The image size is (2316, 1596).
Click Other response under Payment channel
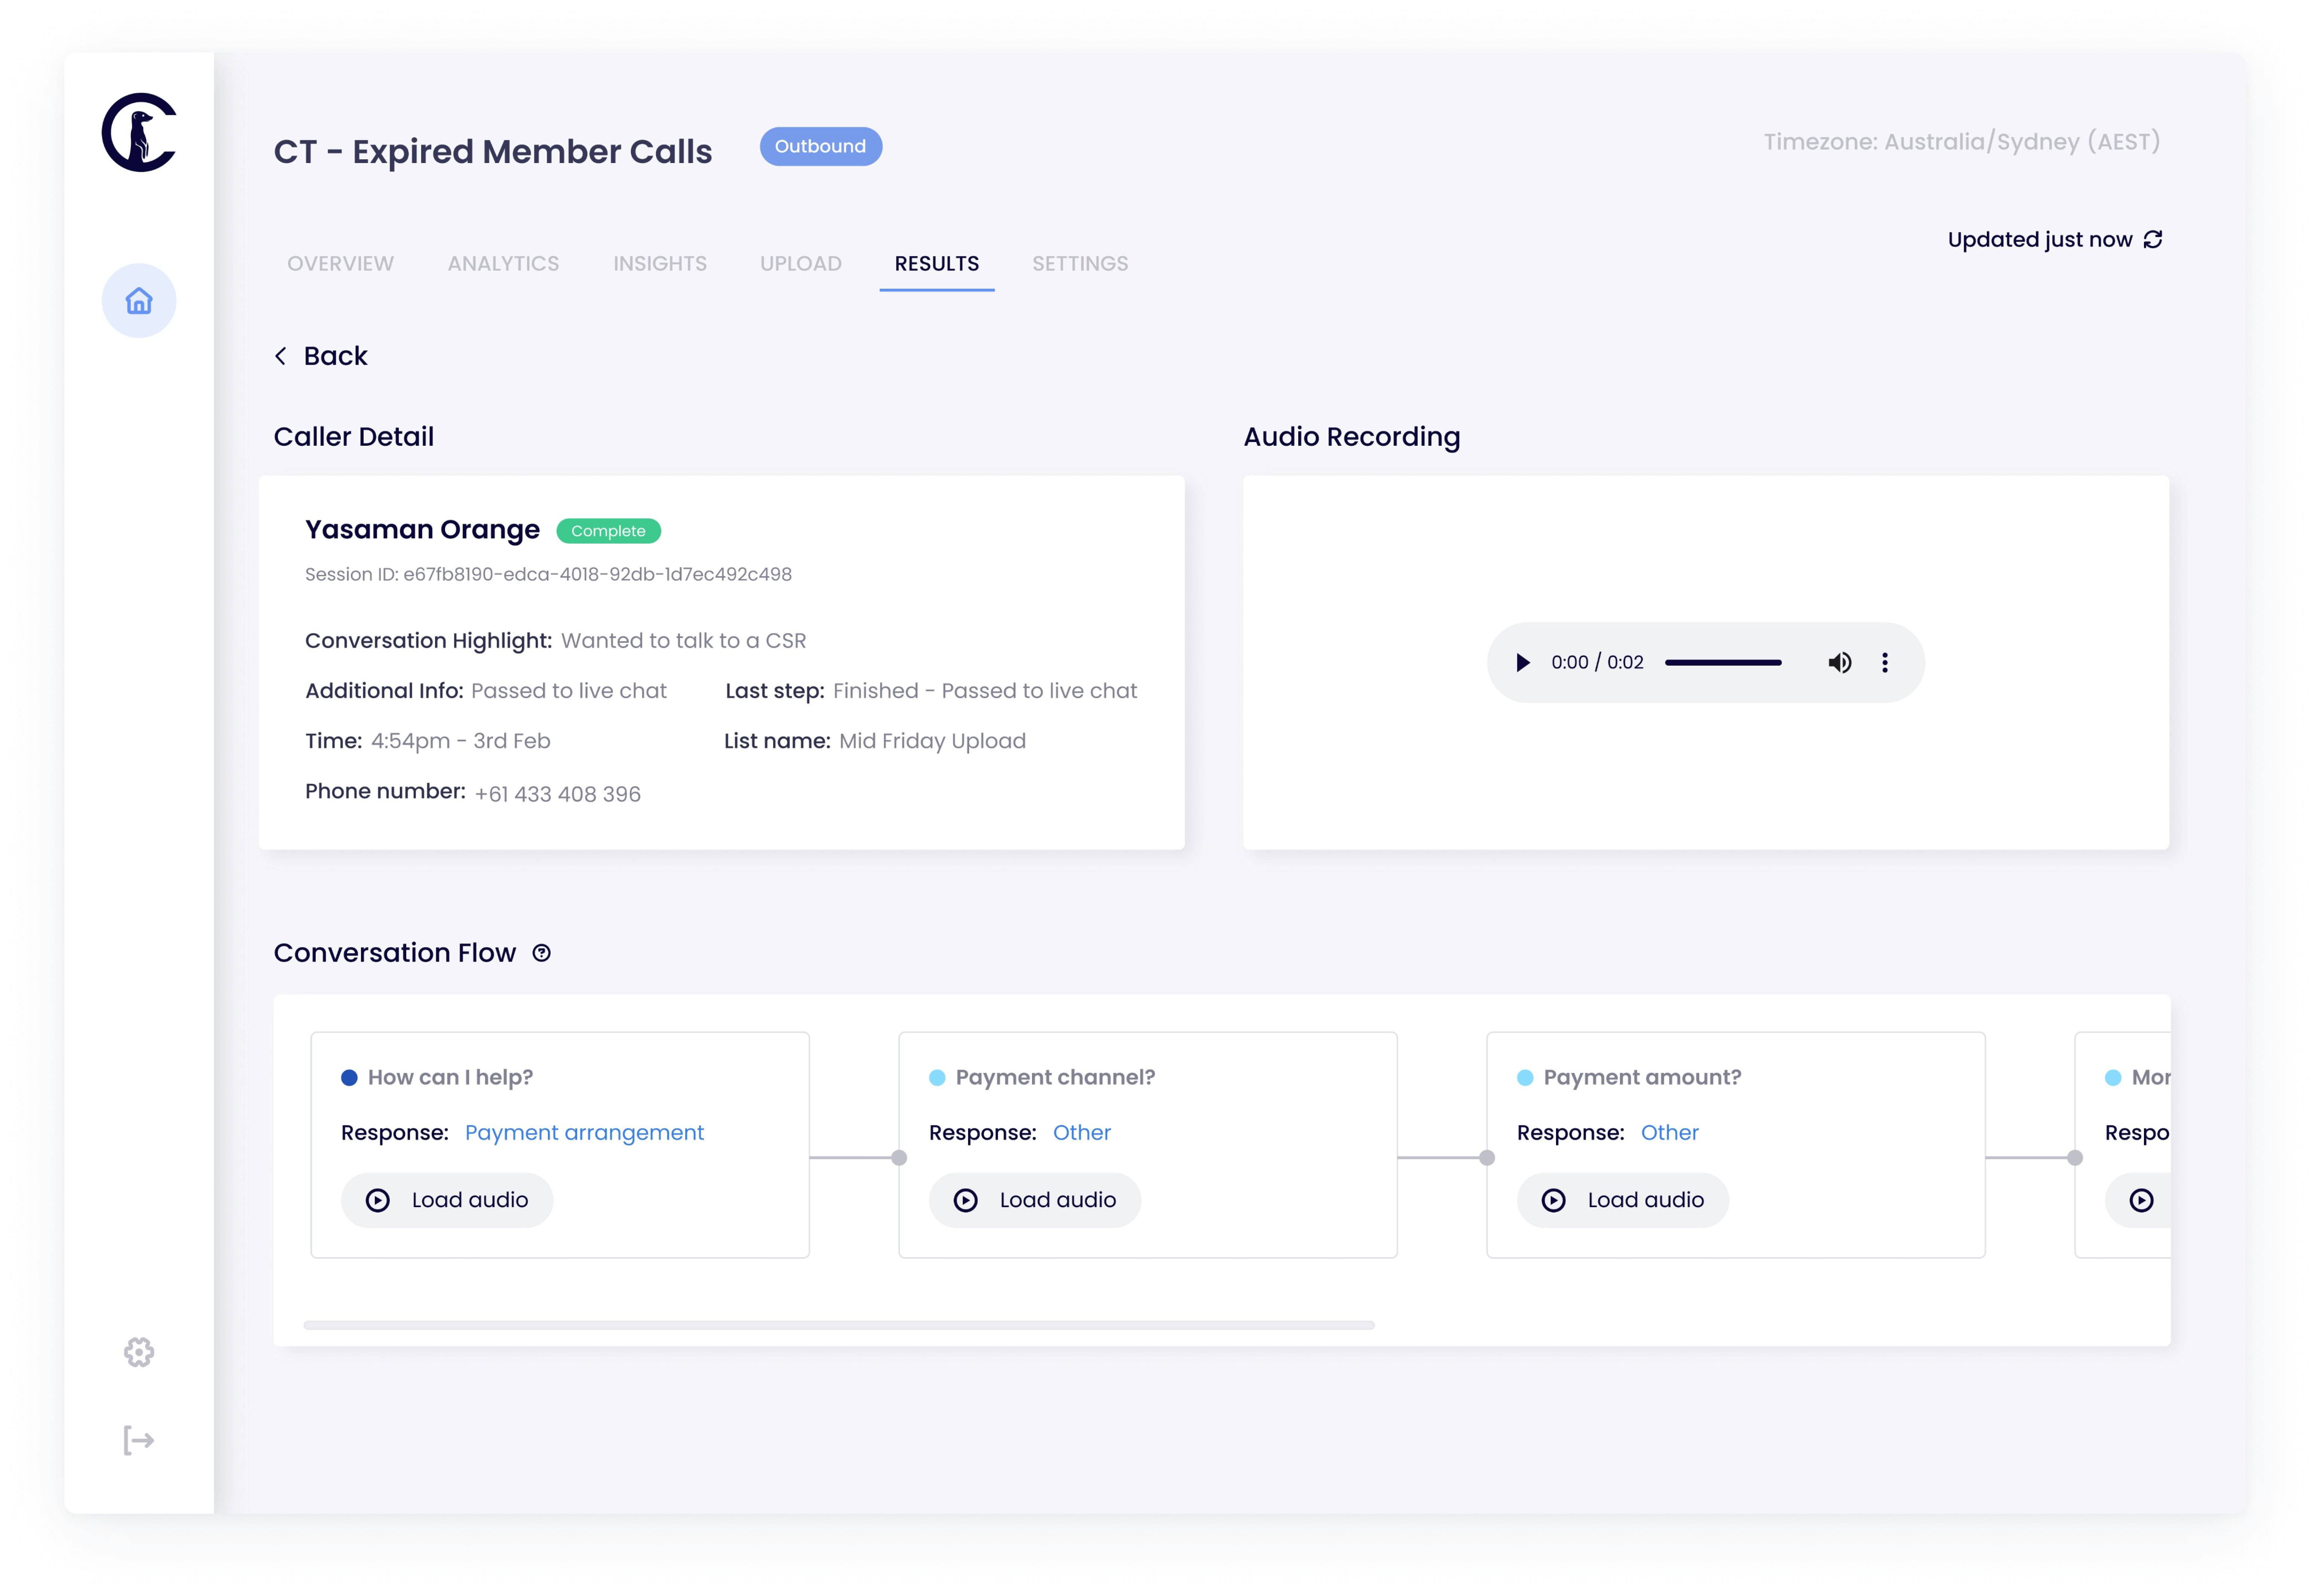1082,1133
